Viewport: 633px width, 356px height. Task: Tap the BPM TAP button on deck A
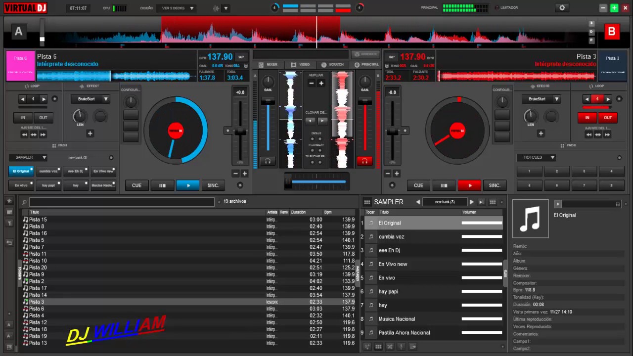pos(241,57)
